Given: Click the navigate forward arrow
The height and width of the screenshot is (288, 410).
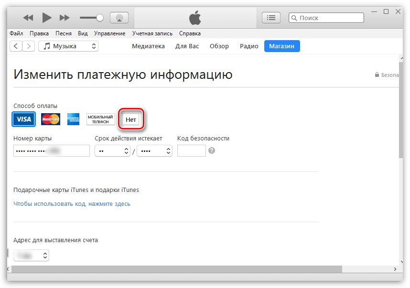Looking at the screenshot, I should [x=29, y=46].
